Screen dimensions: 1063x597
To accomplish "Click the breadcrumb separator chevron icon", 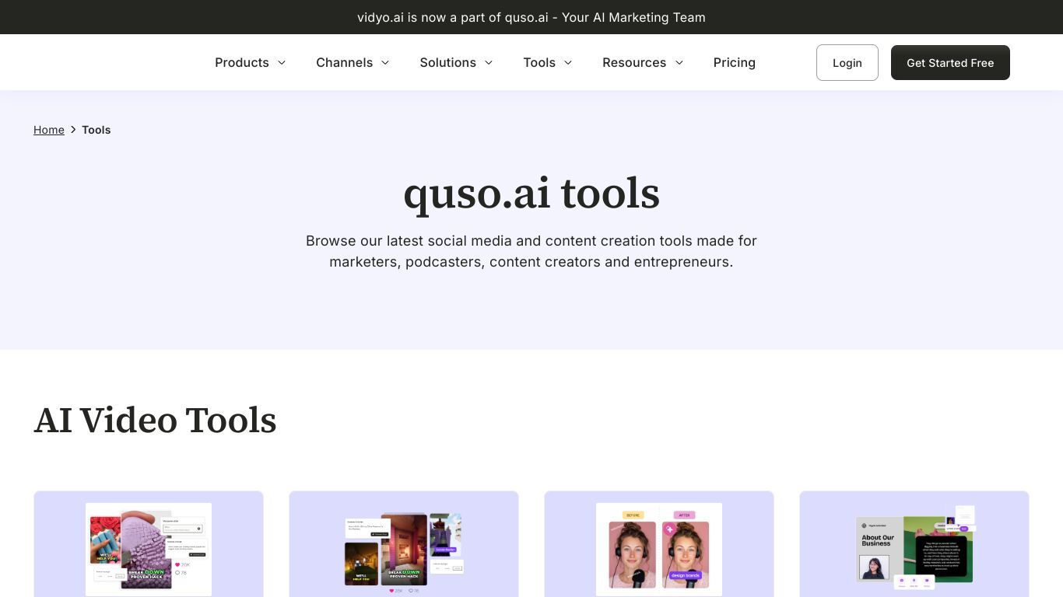I will [73, 130].
